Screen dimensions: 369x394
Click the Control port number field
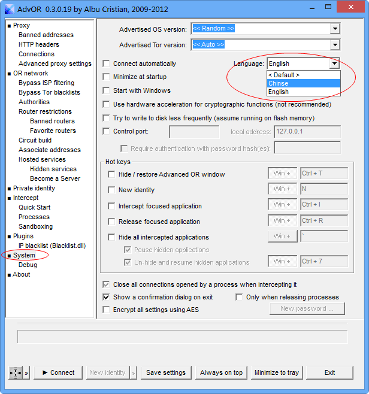pos(194,132)
